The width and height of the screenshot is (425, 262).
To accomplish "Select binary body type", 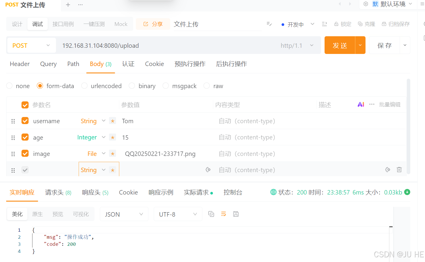I will [x=132, y=86].
